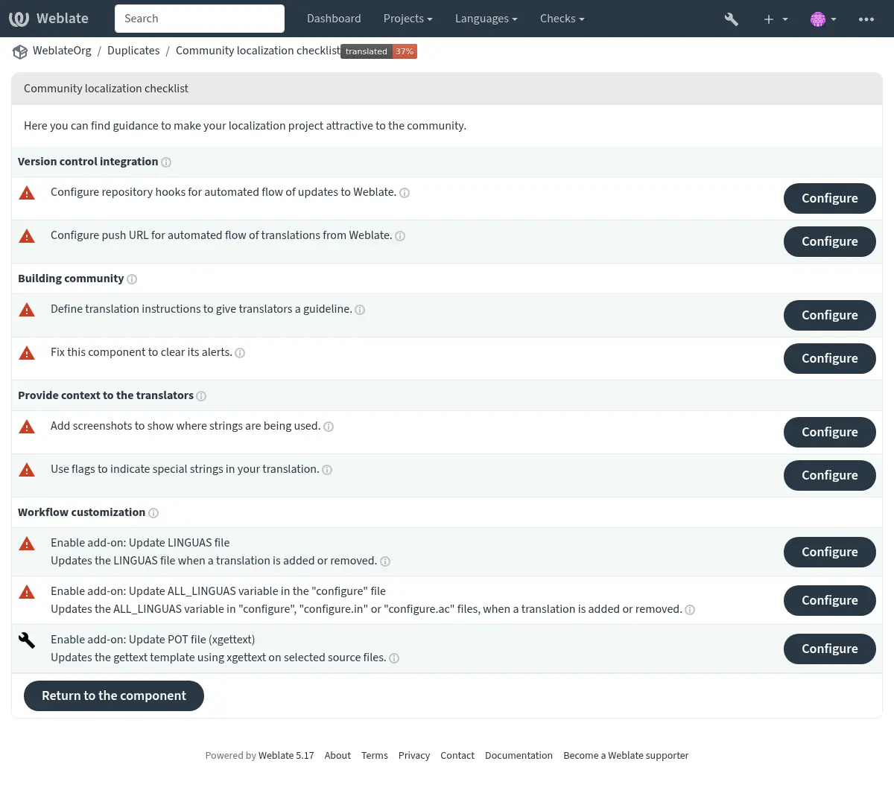894x799 pixels.
Task: Open the three-dots more menu
Action: click(x=866, y=19)
